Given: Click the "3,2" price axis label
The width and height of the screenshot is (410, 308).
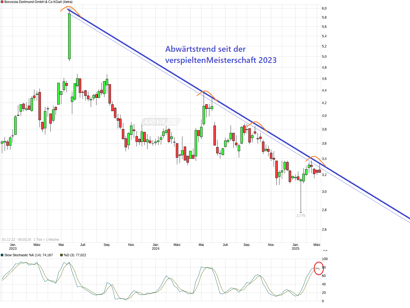Looking at the screenshot, I should click(324, 175).
